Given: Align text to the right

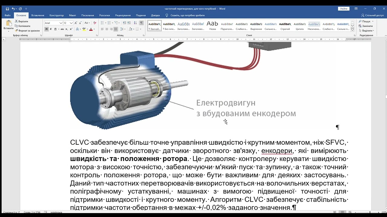Looking at the screenshot, I should pyautogui.click(x=111, y=29).
